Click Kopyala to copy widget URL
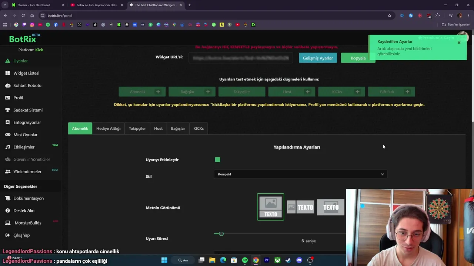474x266 pixels. (358, 58)
